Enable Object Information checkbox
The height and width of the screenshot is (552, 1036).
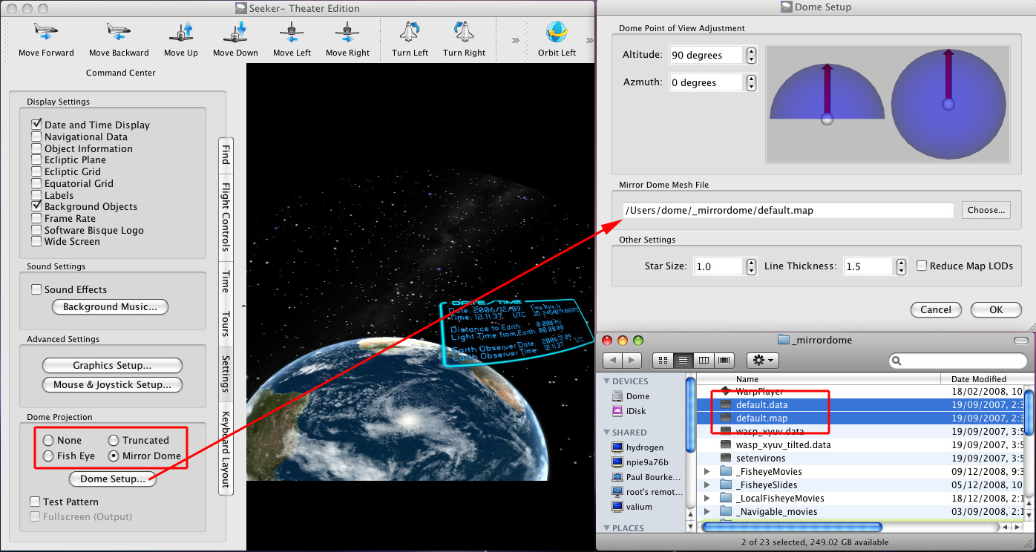(x=36, y=148)
